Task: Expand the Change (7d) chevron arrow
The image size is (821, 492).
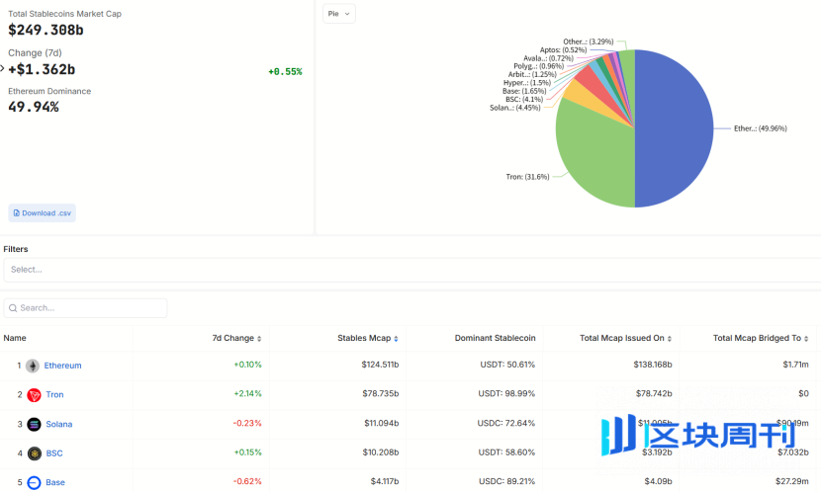Action: (x=2, y=68)
